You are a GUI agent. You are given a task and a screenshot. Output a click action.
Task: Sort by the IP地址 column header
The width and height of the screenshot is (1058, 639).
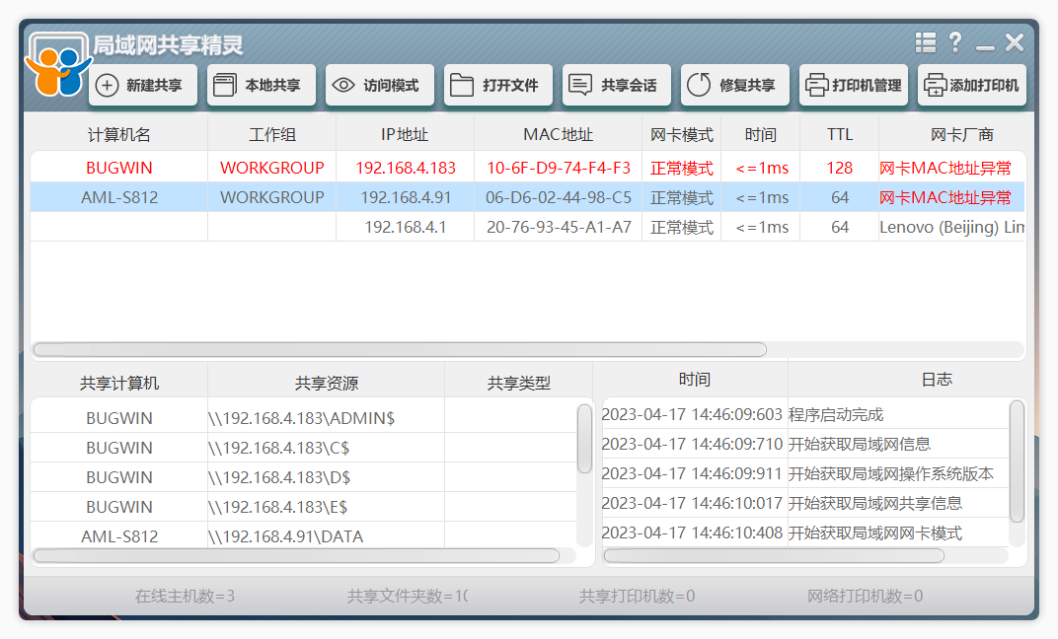pos(405,134)
